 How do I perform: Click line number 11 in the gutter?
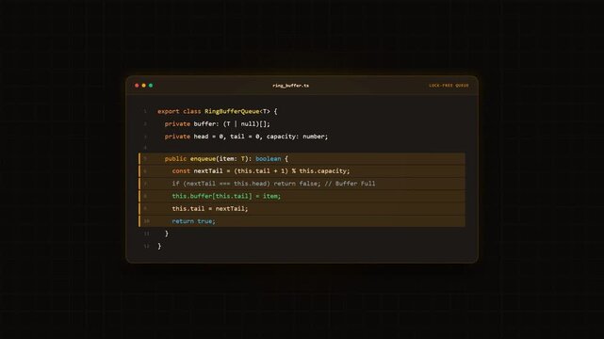[x=146, y=234]
